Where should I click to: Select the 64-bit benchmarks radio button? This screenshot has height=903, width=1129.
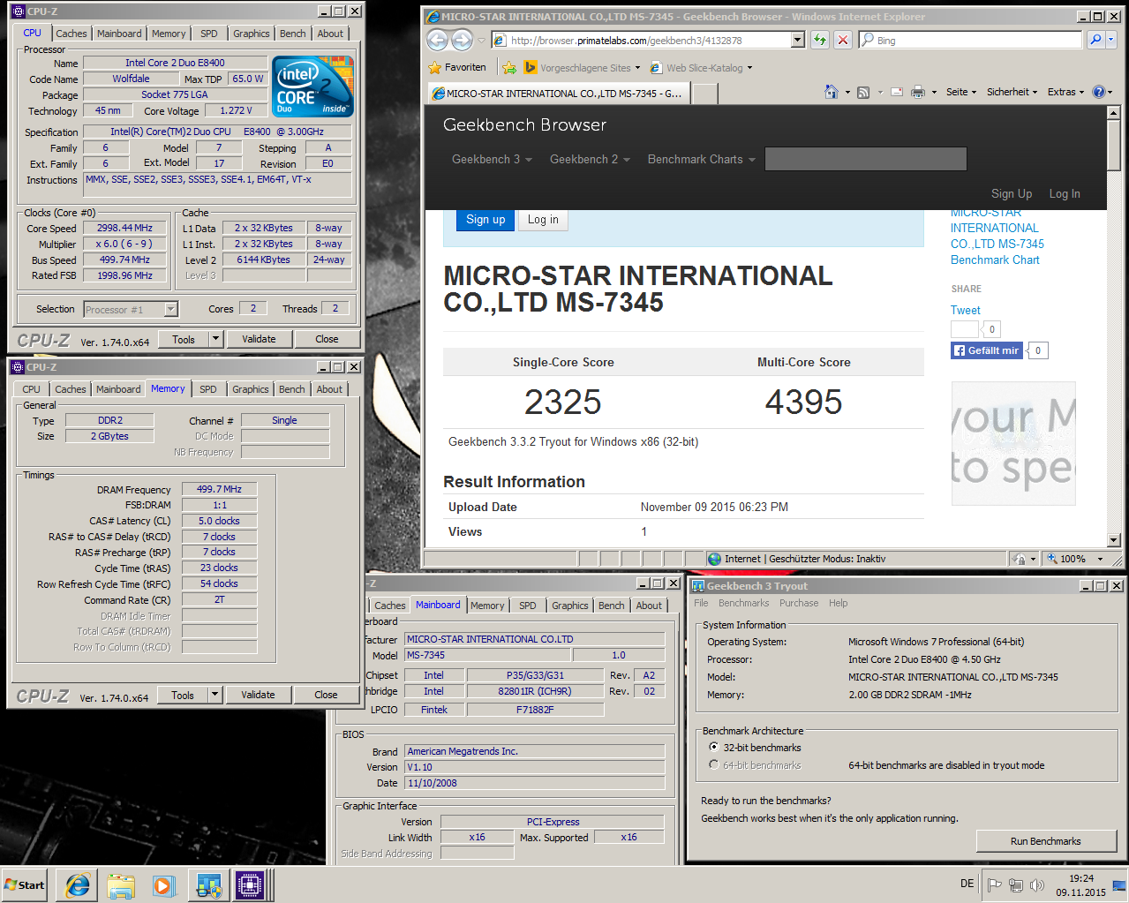[x=714, y=764]
